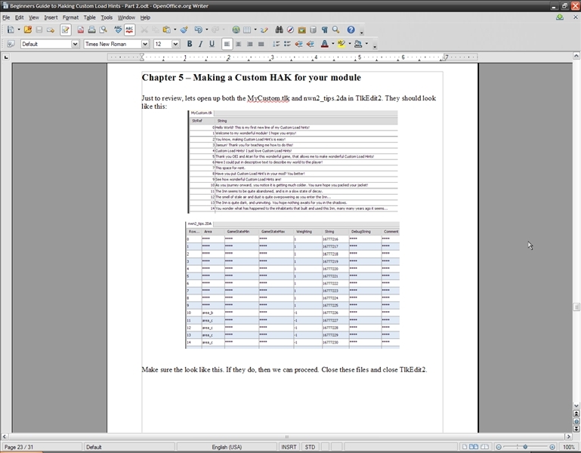The width and height of the screenshot is (581, 453).
Task: Open the OpenOffice Help icon
Action: click(x=351, y=30)
